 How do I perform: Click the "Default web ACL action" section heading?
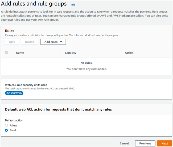click(58, 109)
